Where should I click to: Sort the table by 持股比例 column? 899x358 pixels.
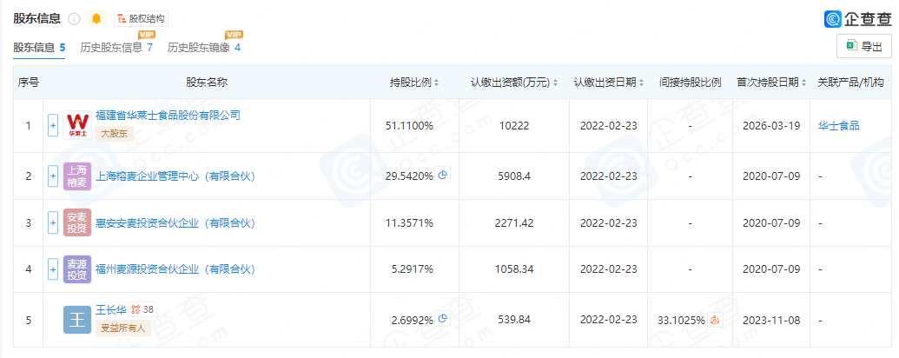point(414,83)
